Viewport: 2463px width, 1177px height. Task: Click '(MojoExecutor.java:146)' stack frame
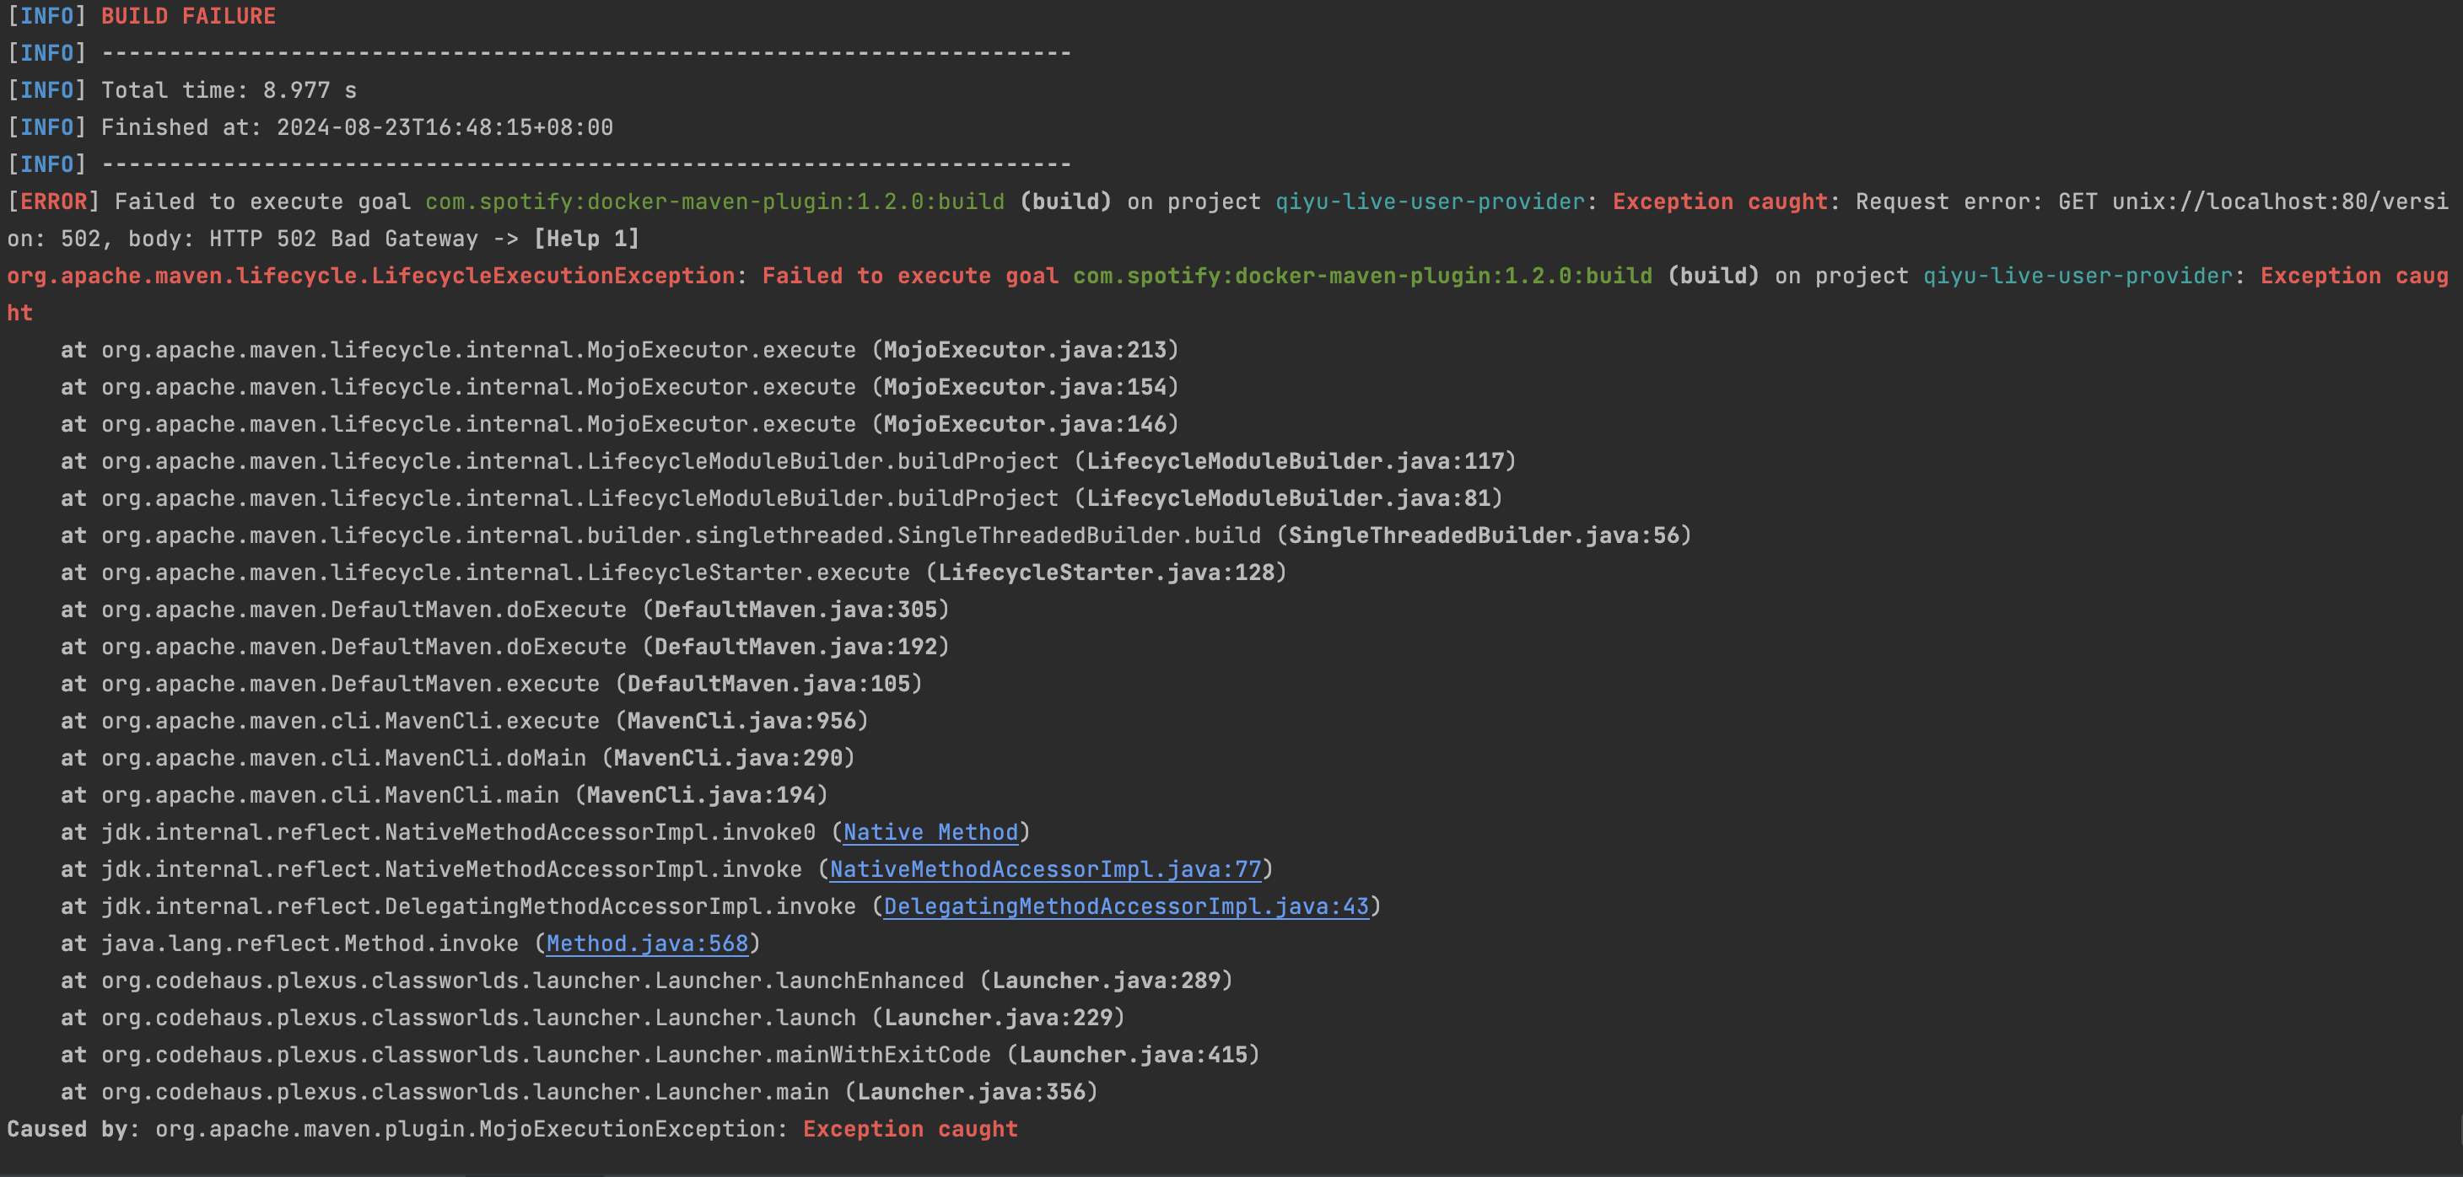[1025, 424]
